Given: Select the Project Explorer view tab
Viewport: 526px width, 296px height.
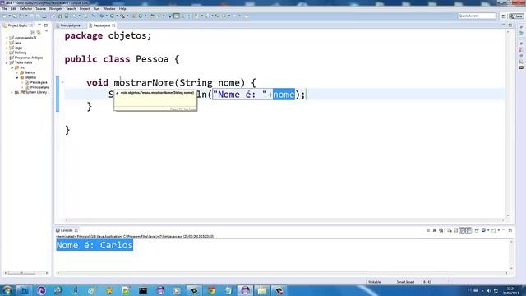Looking at the screenshot, I should tap(17, 25).
